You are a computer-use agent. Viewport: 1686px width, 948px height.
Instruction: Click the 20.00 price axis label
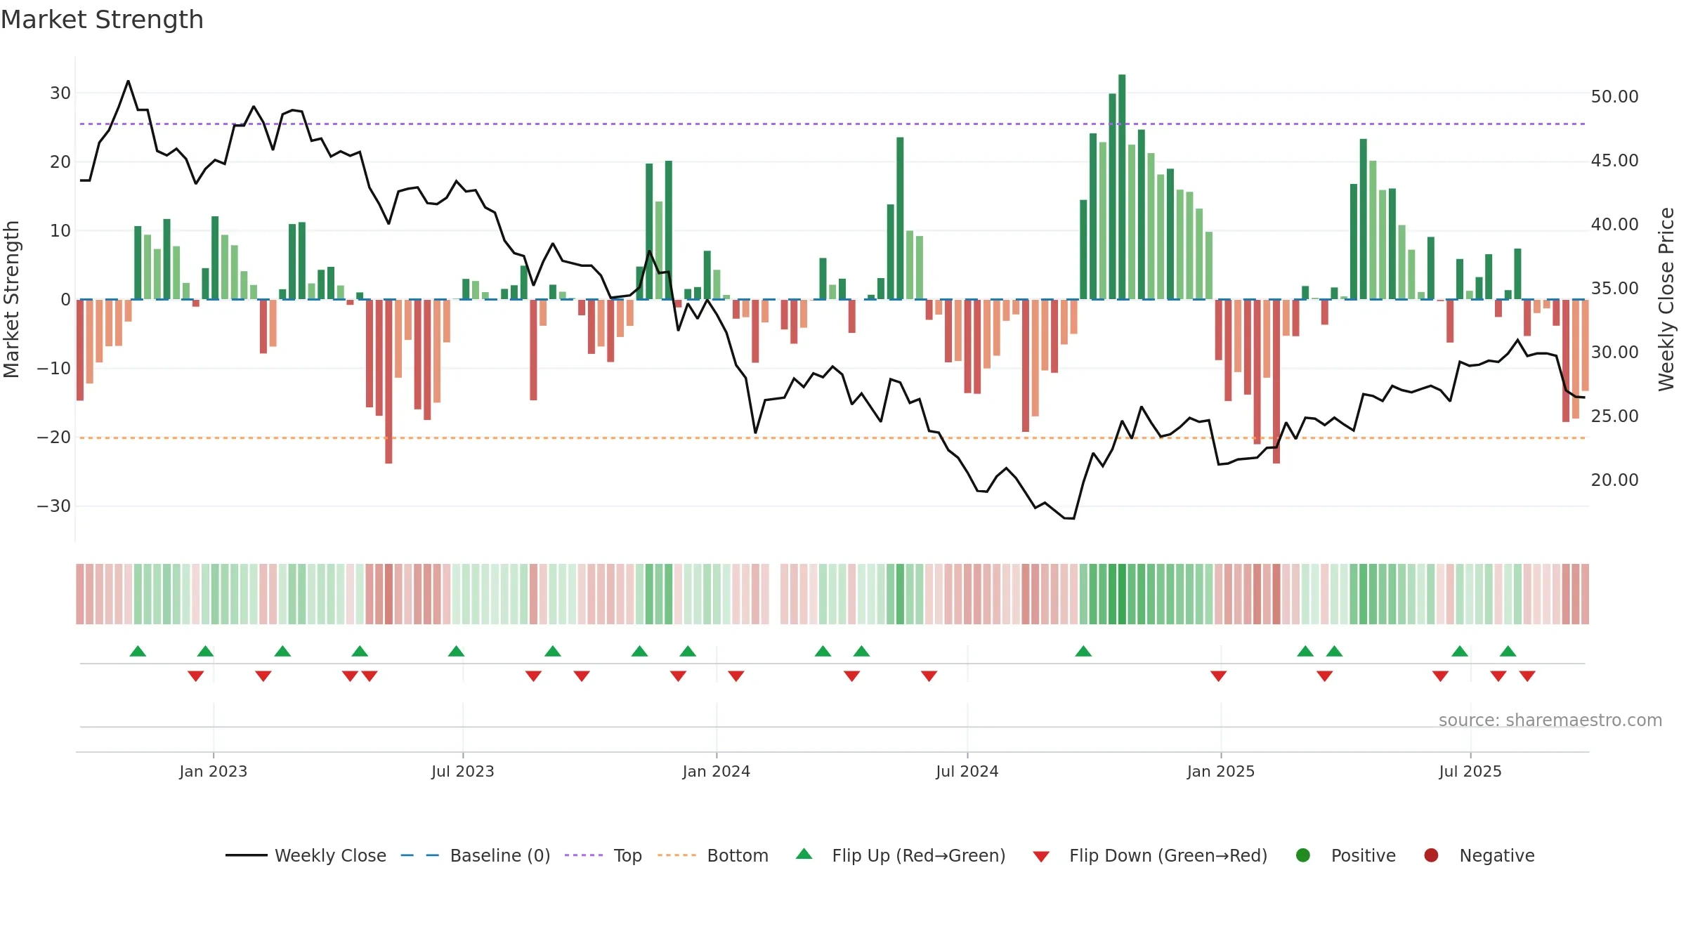click(x=1614, y=480)
